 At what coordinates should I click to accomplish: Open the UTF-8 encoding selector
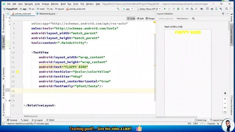[203, 124]
